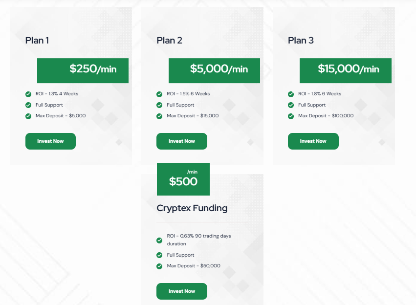Click the Invest Now button under Plan 1
The height and width of the screenshot is (305, 416).
point(50,141)
